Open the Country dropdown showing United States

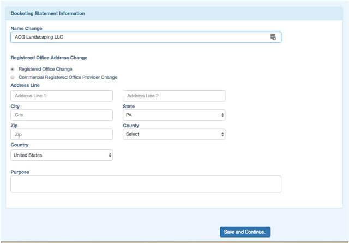pos(61,155)
